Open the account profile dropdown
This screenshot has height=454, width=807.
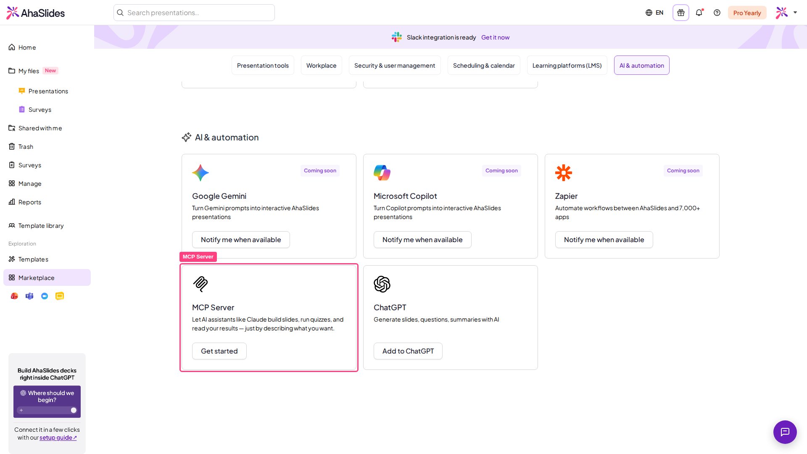click(x=786, y=13)
